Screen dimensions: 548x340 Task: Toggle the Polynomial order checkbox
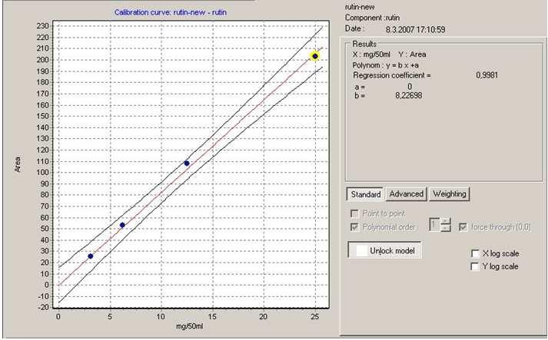coord(354,227)
